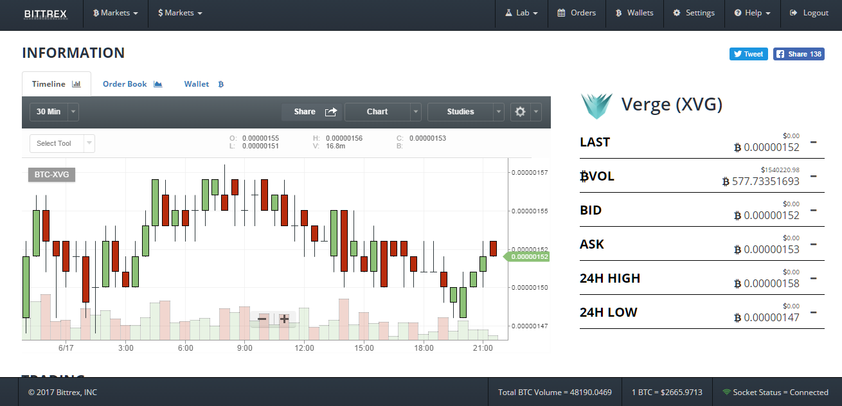The width and height of the screenshot is (842, 406).
Task: Click the chart settings gear icon
Action: coord(520,112)
